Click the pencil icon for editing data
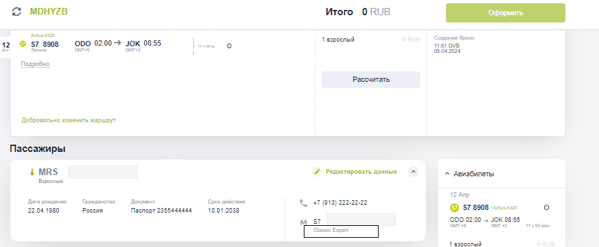The height and width of the screenshot is (247, 599). click(316, 172)
